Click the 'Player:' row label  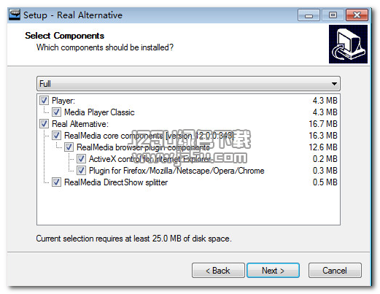(63, 101)
